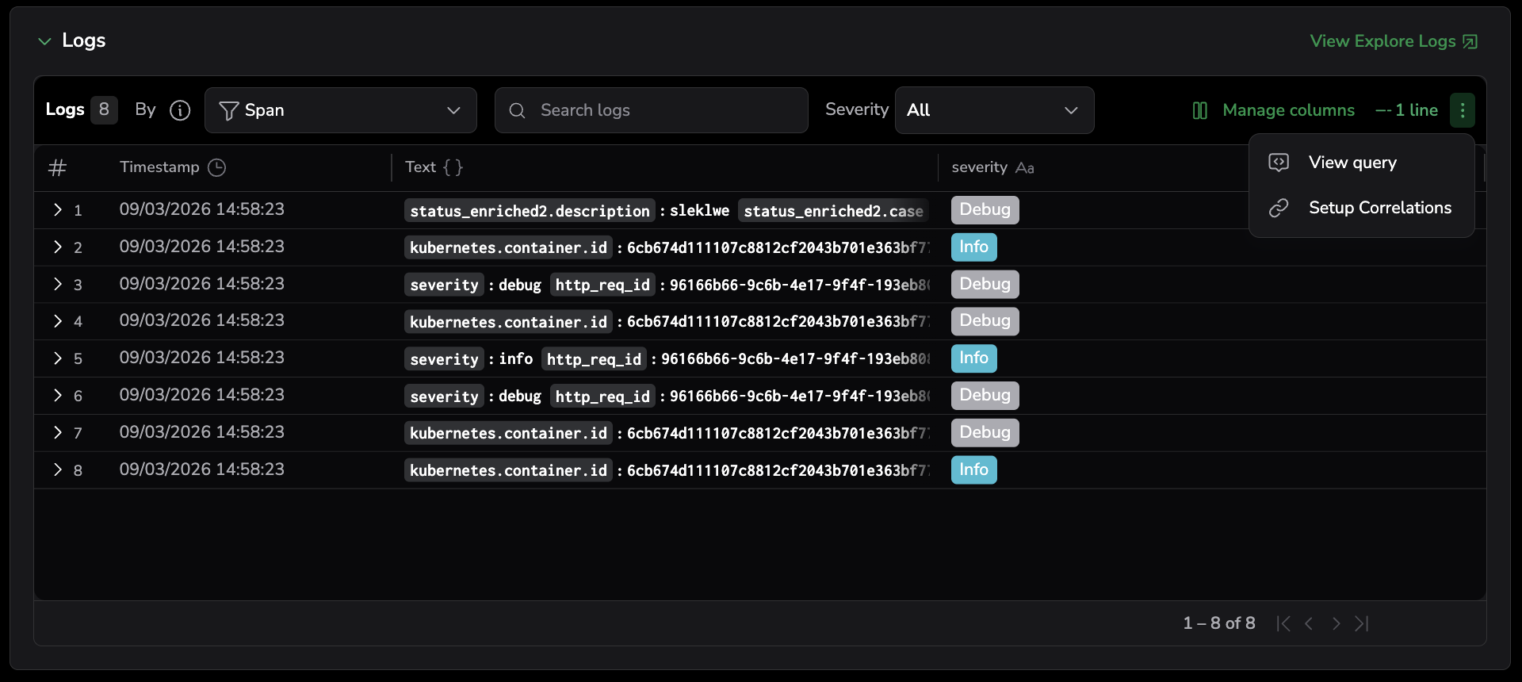Click the clock icon in Timestamp header
The height and width of the screenshot is (682, 1522).
tap(216, 167)
